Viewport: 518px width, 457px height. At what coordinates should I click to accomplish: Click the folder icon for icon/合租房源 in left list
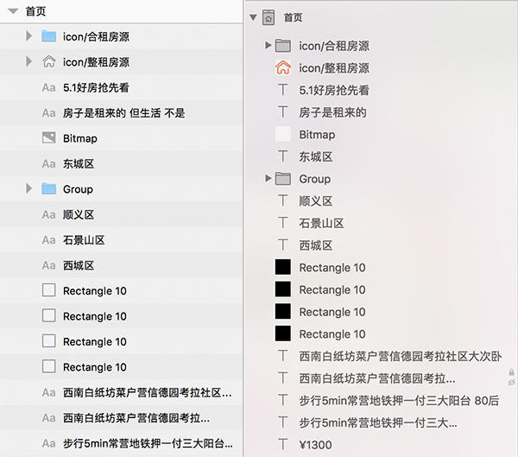click(49, 36)
